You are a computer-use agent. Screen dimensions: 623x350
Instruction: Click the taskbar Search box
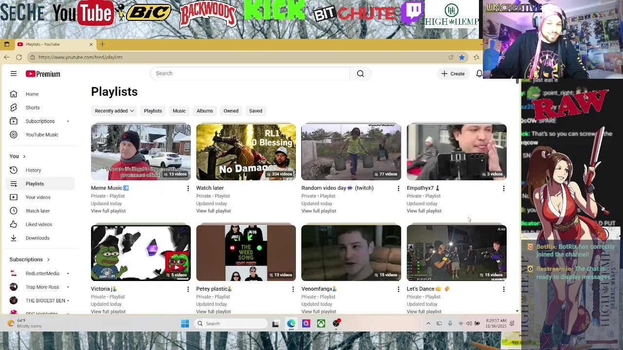pyautogui.click(x=231, y=324)
